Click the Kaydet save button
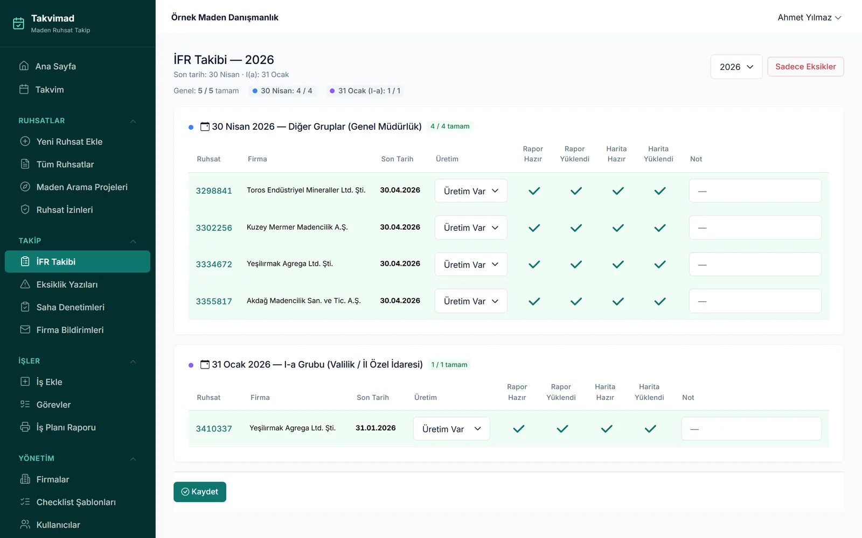 [x=200, y=492]
